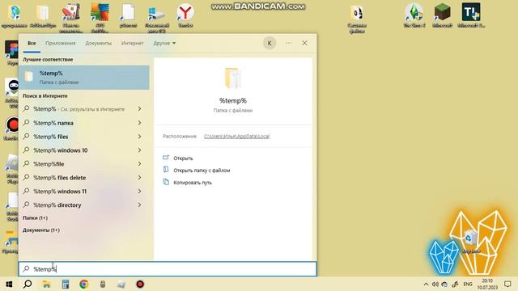Open Папки (1+) results group
This screenshot has width=518, height=291.
(35, 218)
